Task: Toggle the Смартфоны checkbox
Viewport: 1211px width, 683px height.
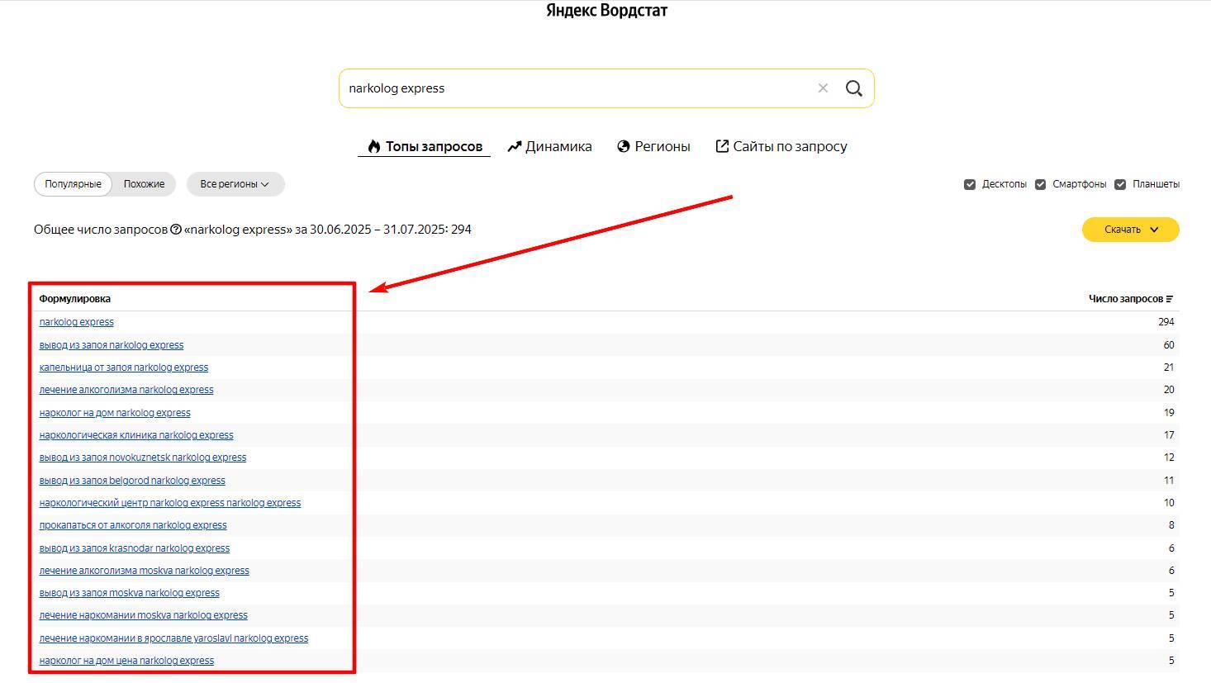Action: point(1040,184)
